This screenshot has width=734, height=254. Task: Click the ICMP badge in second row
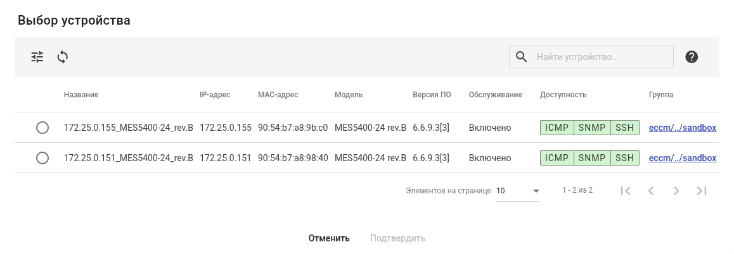click(557, 158)
